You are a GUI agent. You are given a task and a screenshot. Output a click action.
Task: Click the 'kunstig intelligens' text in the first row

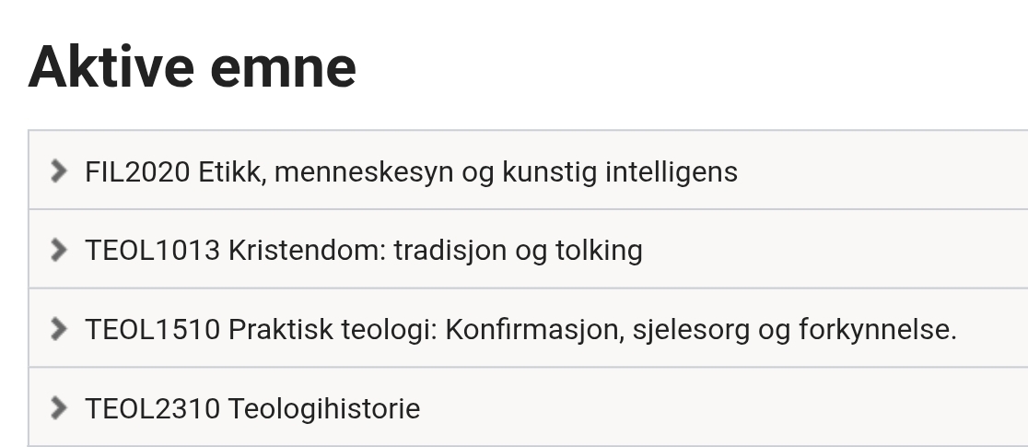click(x=619, y=171)
